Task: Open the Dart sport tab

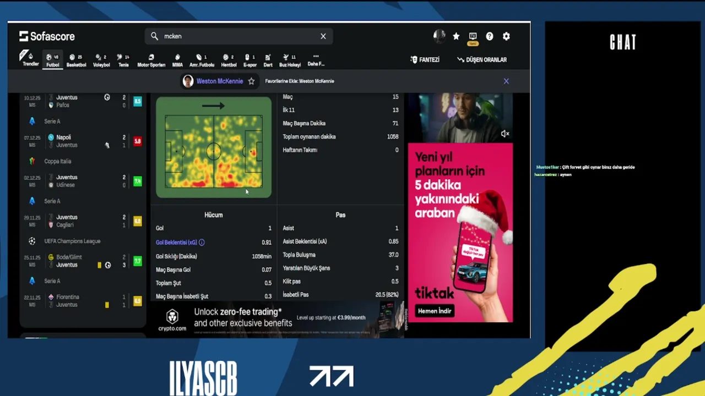Action: click(x=268, y=60)
